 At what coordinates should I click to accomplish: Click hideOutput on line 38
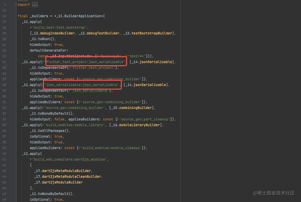click(x=40, y=142)
